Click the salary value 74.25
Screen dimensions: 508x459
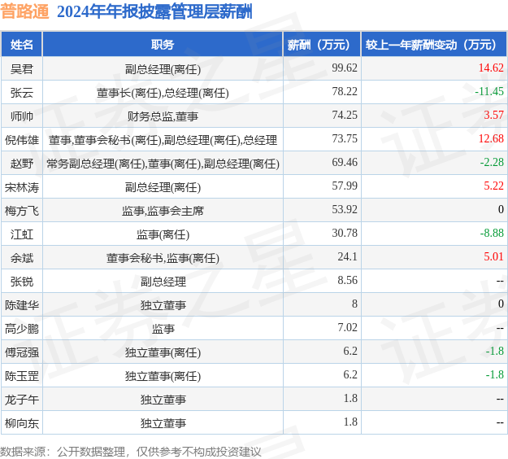pos(345,115)
